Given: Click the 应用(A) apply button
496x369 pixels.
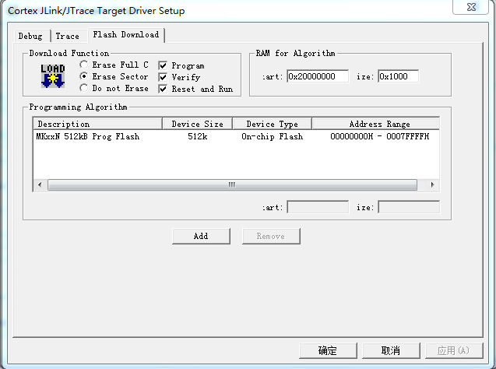Looking at the screenshot, I should click(x=454, y=350).
